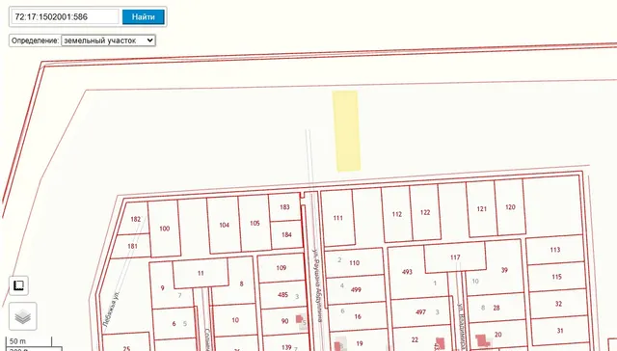Image resolution: width=617 pixels, height=351 pixels.
Task: Click parcel labeled 497
Action: [x=420, y=312]
